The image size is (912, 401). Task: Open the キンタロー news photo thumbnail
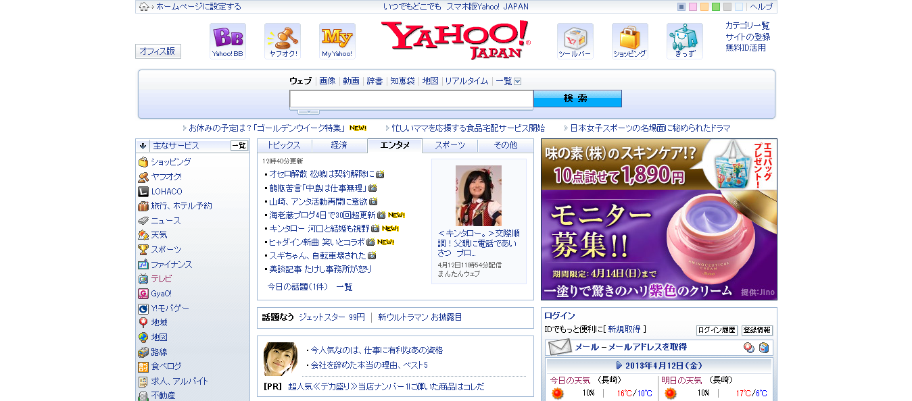click(x=479, y=196)
